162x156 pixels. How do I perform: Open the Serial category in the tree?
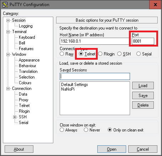pyautogui.click(x=23, y=123)
